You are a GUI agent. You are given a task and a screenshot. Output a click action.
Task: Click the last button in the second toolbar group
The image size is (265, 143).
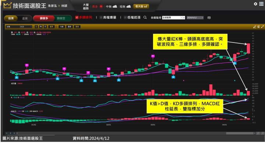tap(77, 27)
